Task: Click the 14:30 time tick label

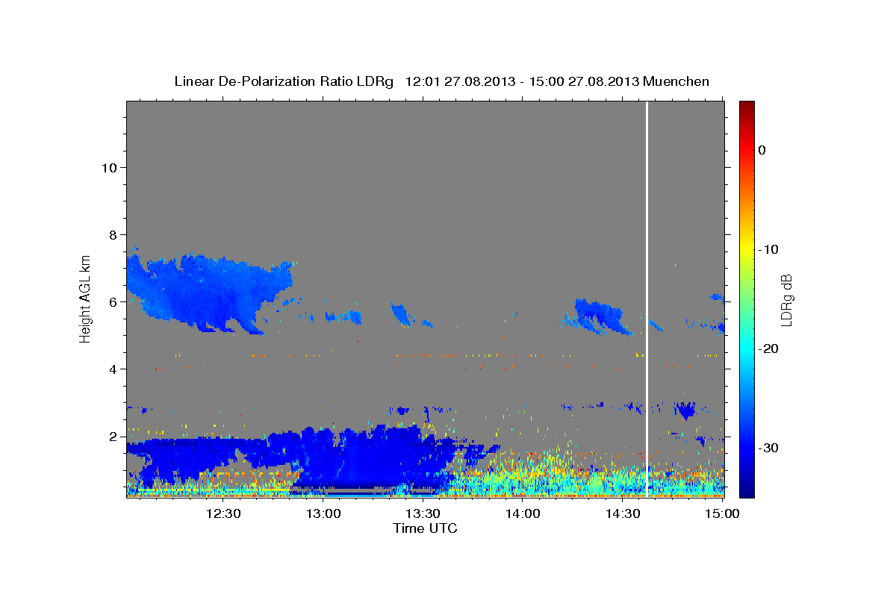Action: pos(622,514)
